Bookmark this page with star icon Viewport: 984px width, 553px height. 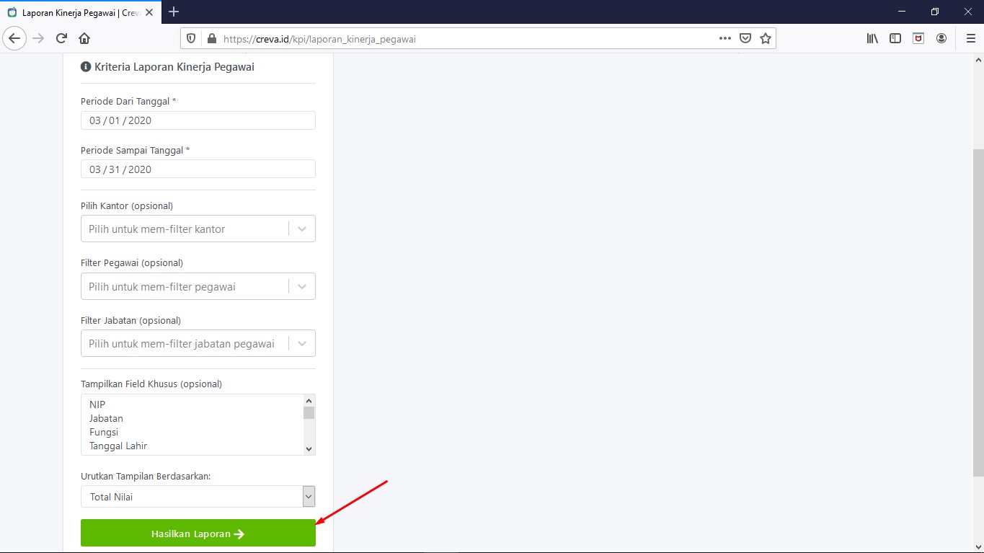click(x=766, y=38)
